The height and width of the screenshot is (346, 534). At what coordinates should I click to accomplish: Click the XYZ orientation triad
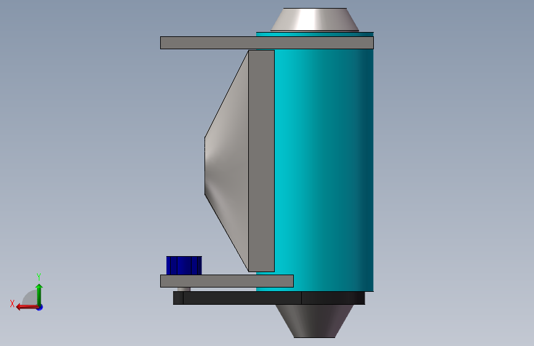pyautogui.click(x=27, y=292)
